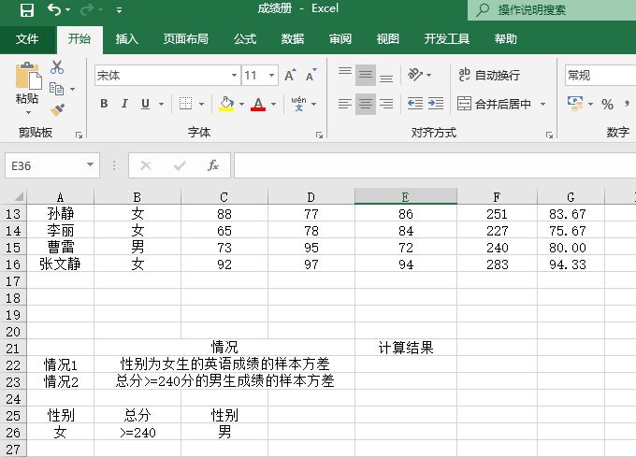Apply percent style formatting
Viewport: 636px width, 457px height.
(x=607, y=104)
